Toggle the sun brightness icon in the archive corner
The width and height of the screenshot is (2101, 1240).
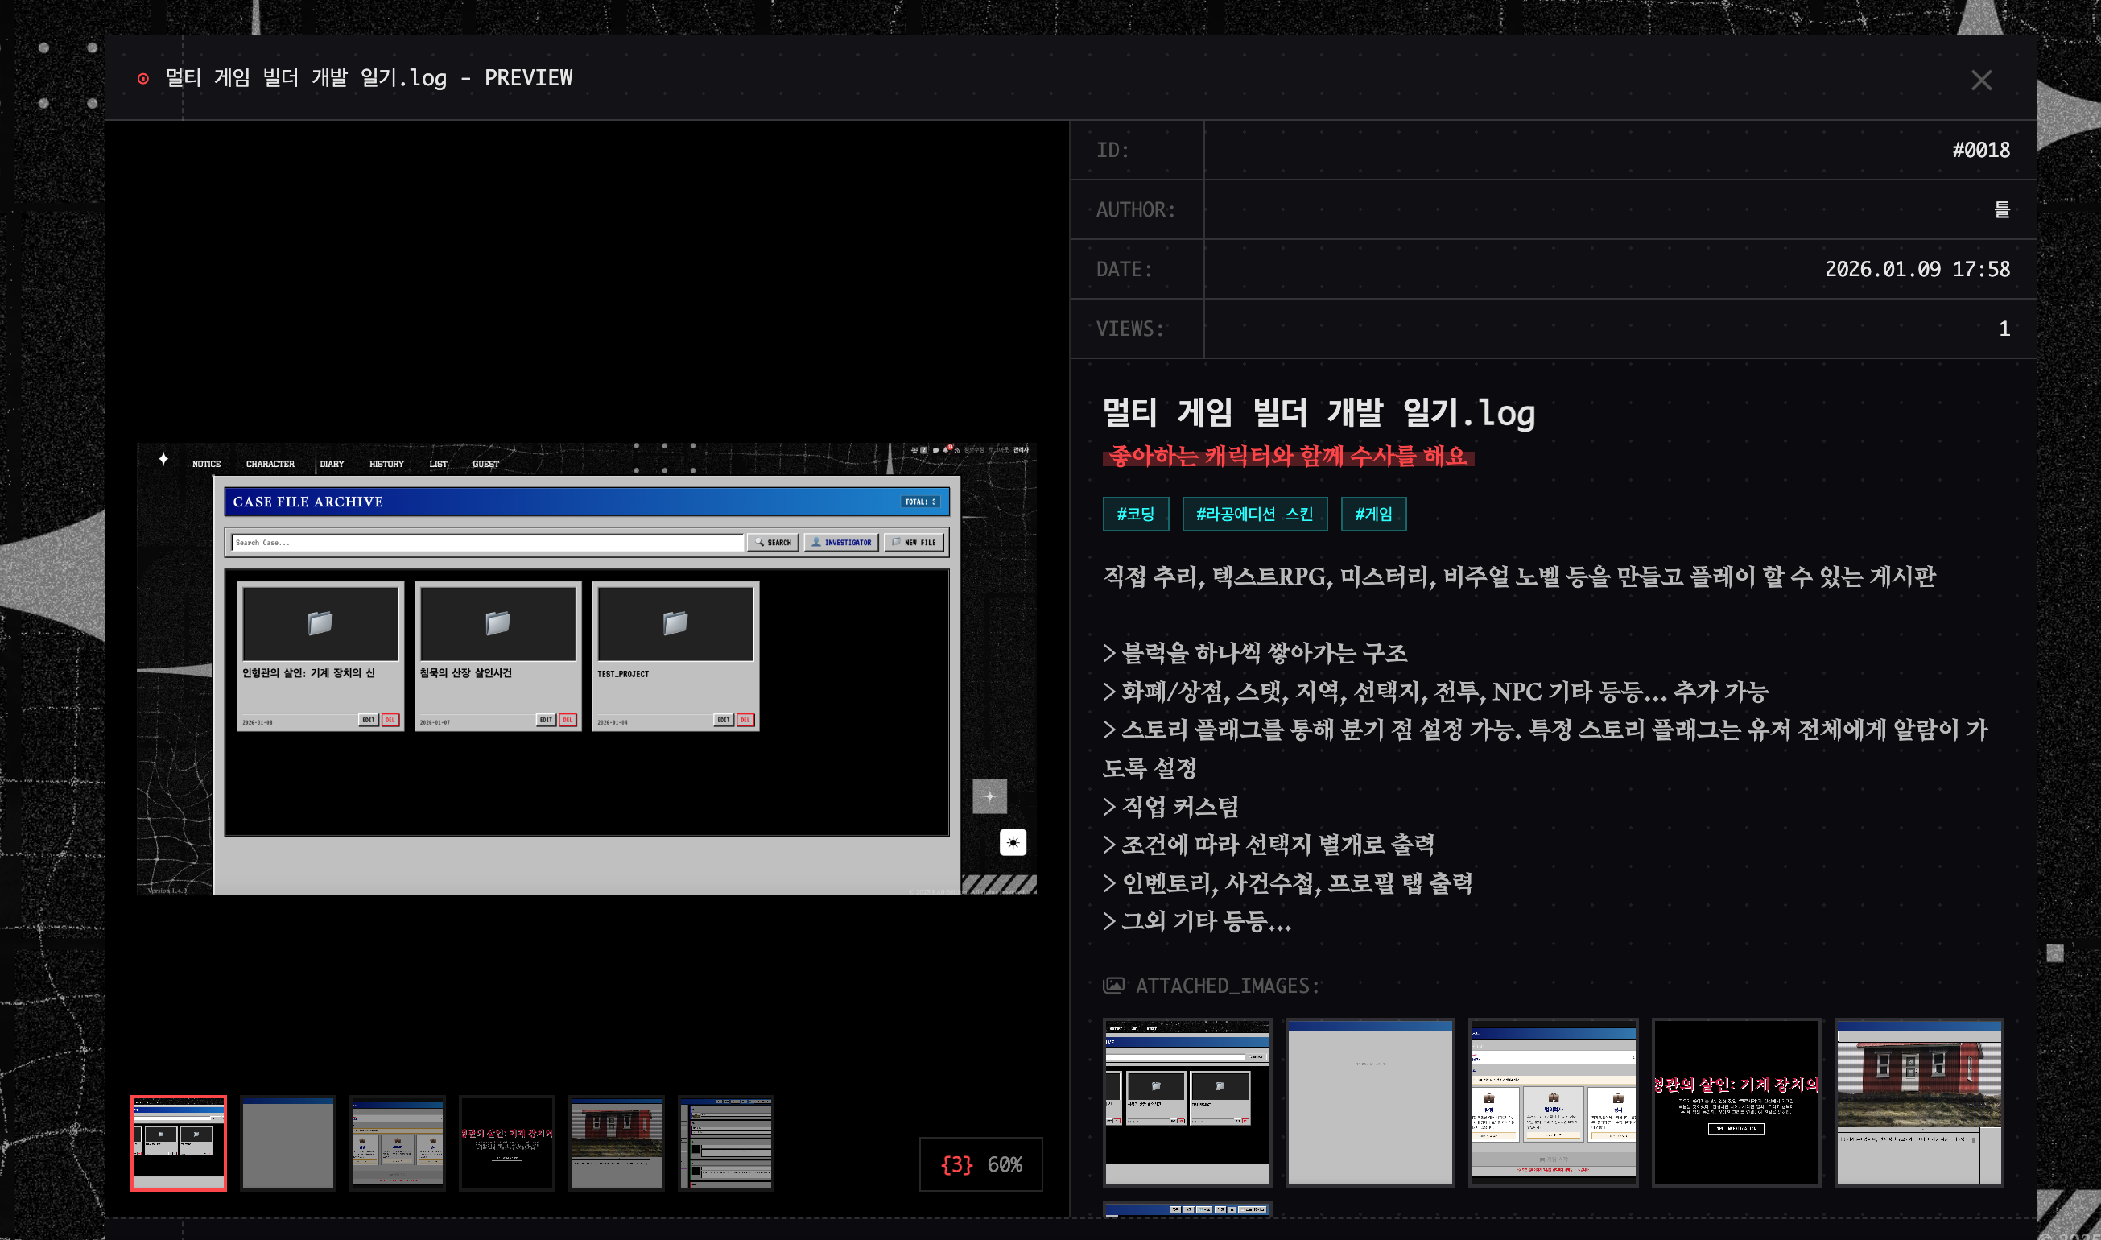pos(1012,843)
